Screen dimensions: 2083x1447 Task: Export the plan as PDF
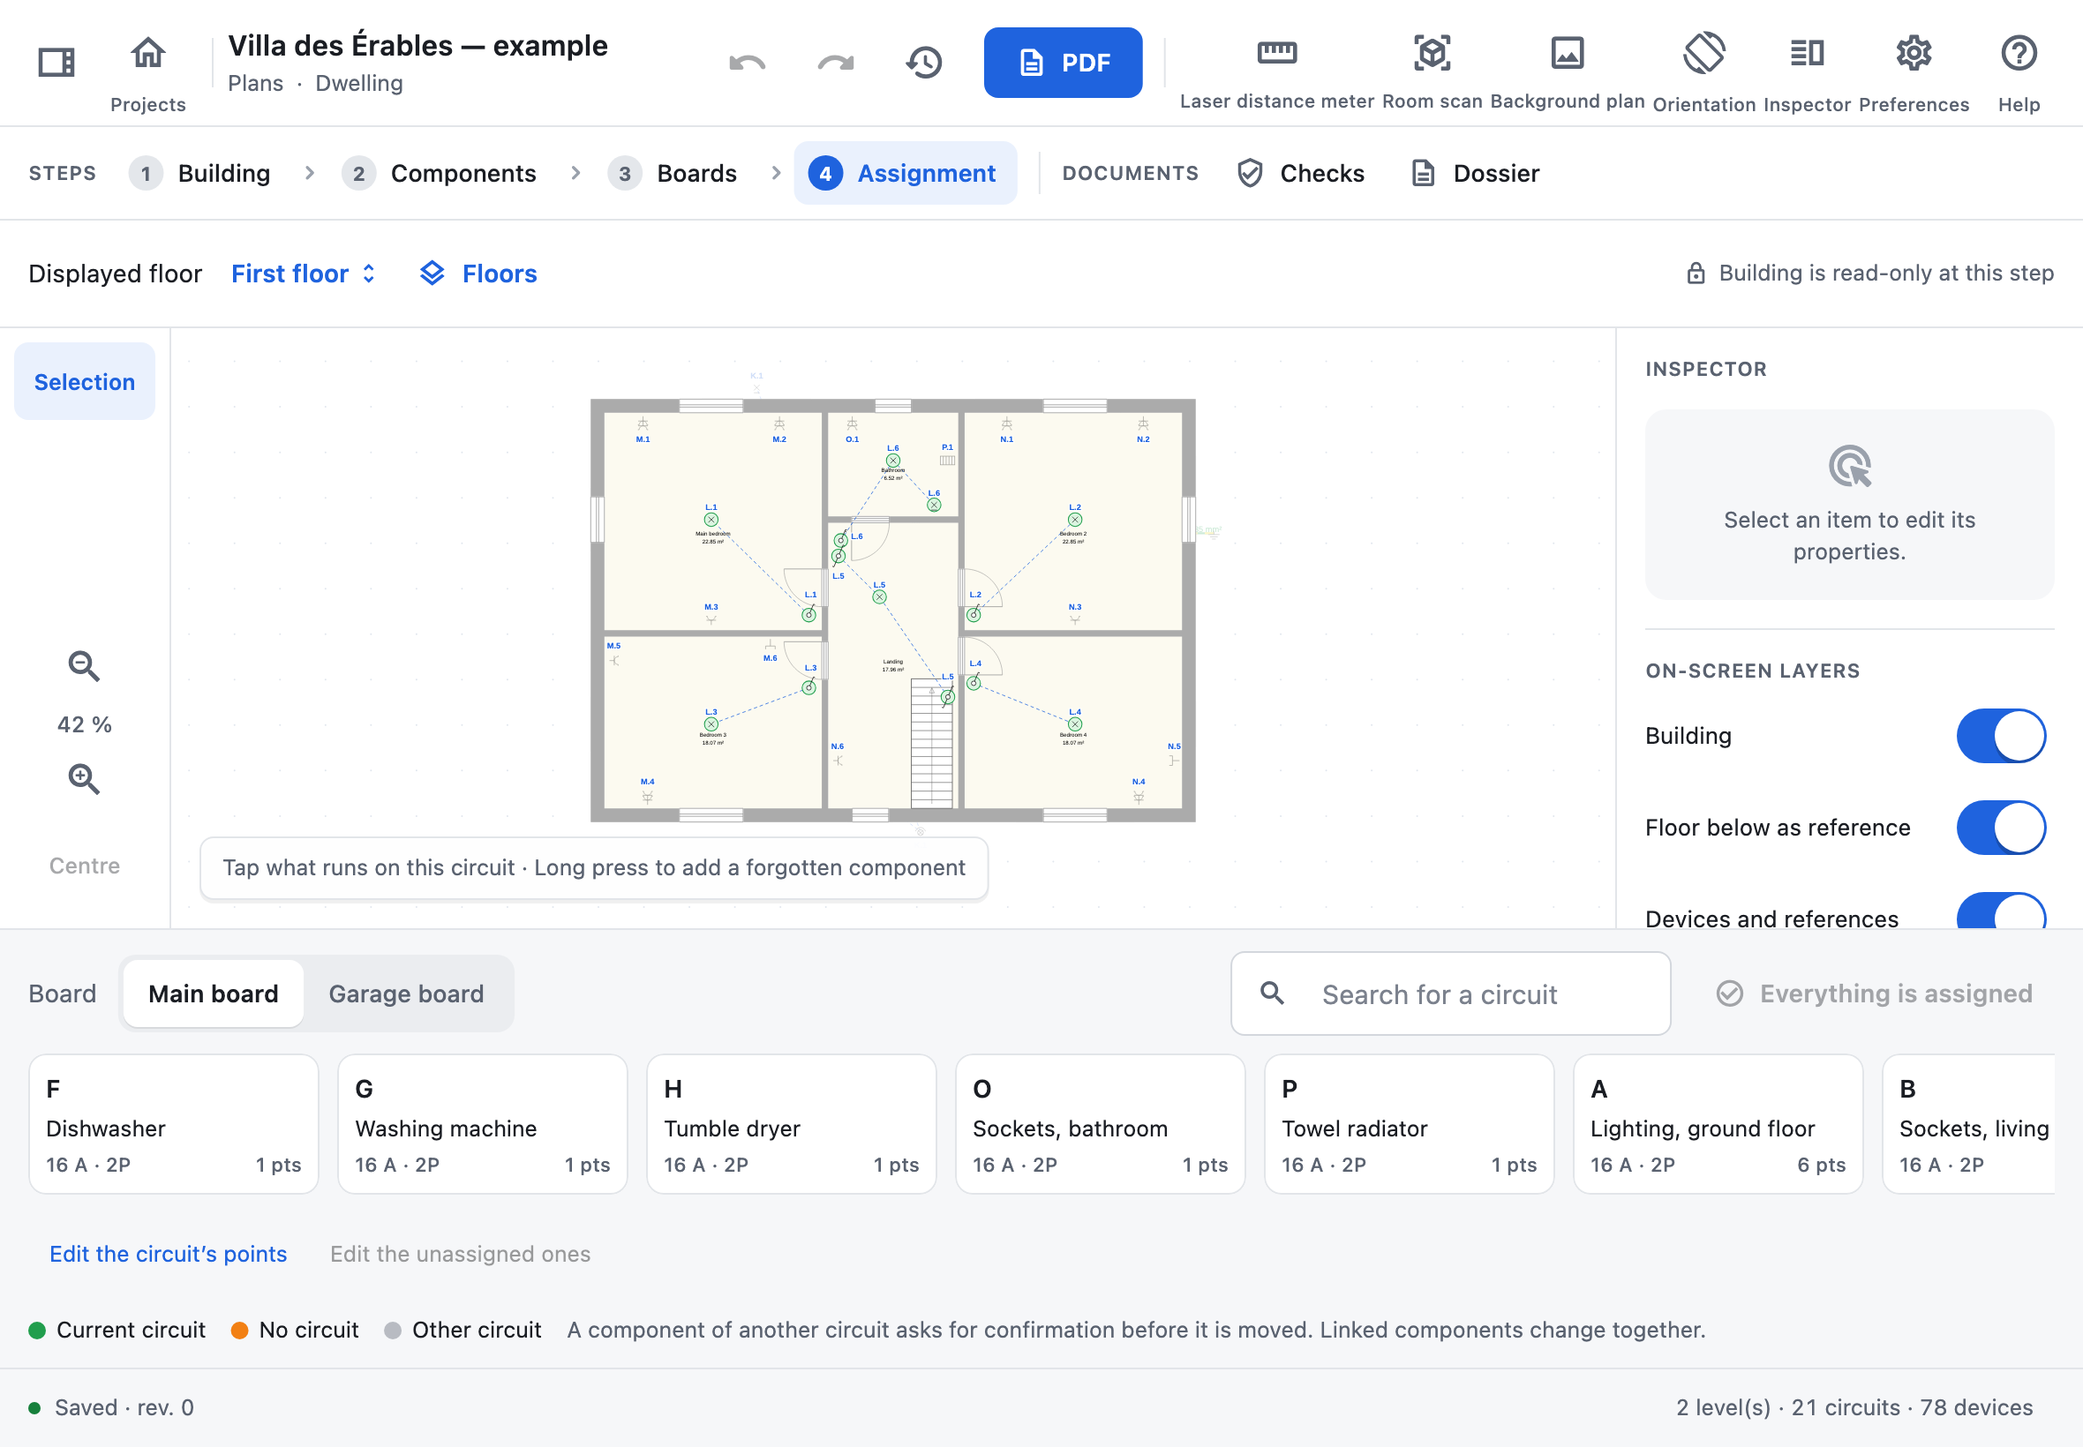1063,63
